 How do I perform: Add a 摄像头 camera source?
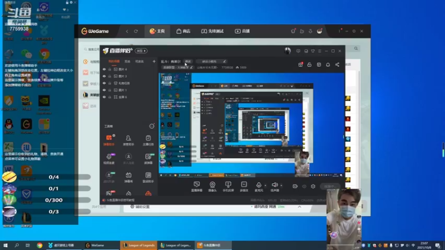point(212,187)
